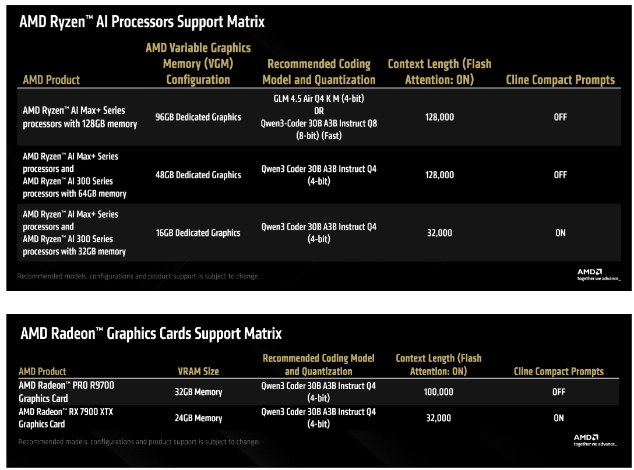Image resolution: width=634 pixels, height=470 pixels.
Task: Click the Ryzen AI Max+ 128GB memory product label
Action: click(x=80, y=117)
